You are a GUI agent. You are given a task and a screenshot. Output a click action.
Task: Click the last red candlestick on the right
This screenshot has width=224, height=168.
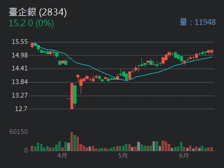coord(212,51)
